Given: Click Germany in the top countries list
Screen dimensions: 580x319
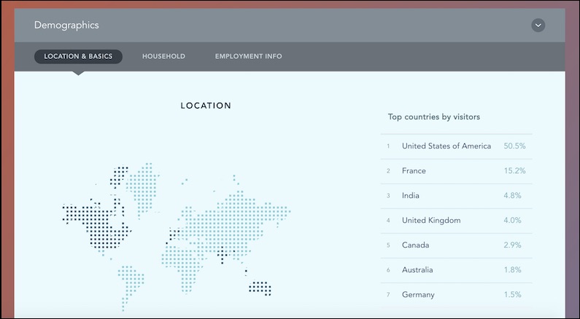Looking at the screenshot, I should (x=418, y=295).
